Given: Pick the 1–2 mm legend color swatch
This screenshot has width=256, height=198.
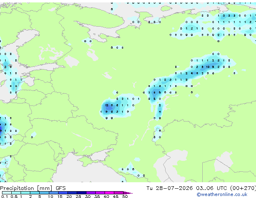Looking at the screenshot, I should tap(25, 193).
